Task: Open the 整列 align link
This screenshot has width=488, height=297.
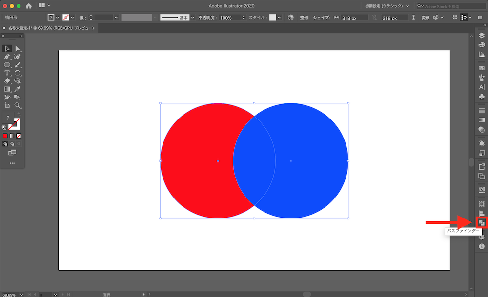Action: click(304, 18)
